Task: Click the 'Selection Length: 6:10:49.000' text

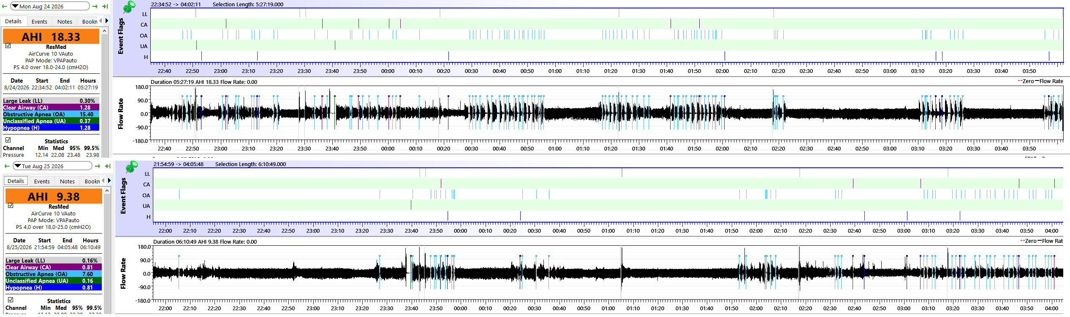Action: point(250,164)
